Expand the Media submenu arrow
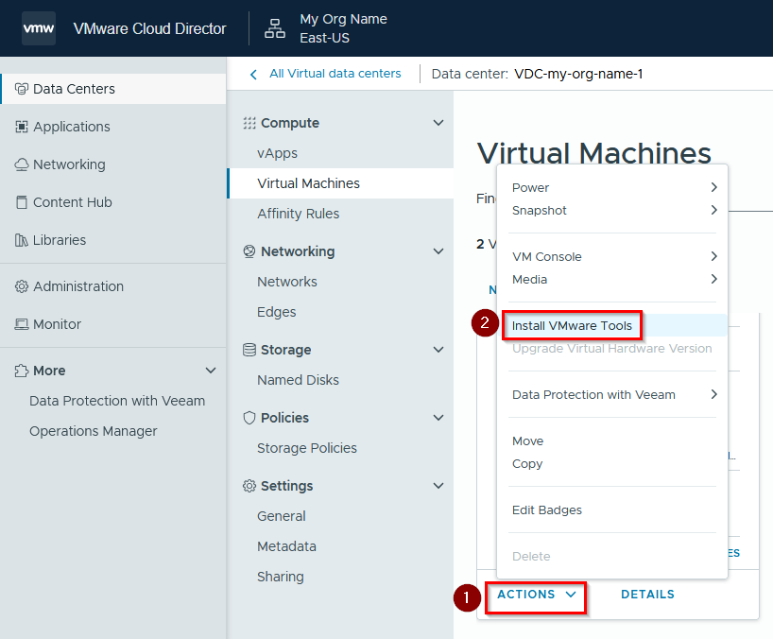Image resolution: width=773 pixels, height=639 pixels. [713, 279]
